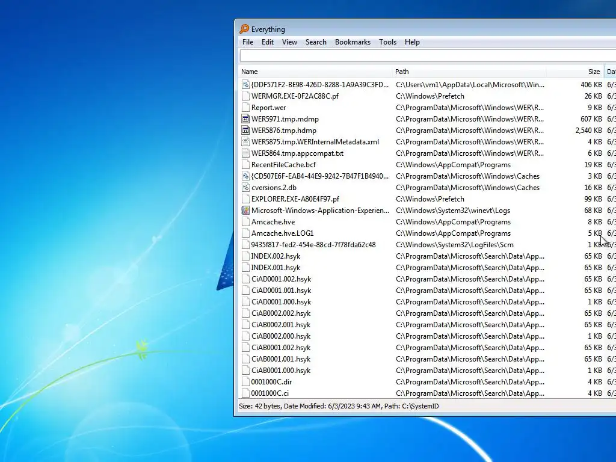Open the Search menu

pos(316,42)
